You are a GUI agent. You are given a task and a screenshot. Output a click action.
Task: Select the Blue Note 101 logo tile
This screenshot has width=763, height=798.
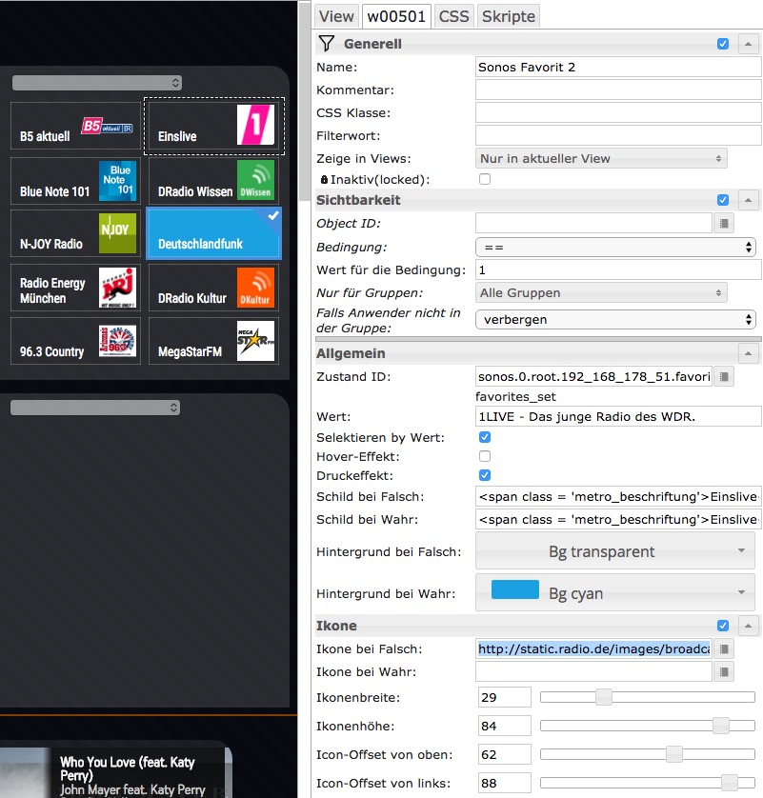click(x=118, y=180)
